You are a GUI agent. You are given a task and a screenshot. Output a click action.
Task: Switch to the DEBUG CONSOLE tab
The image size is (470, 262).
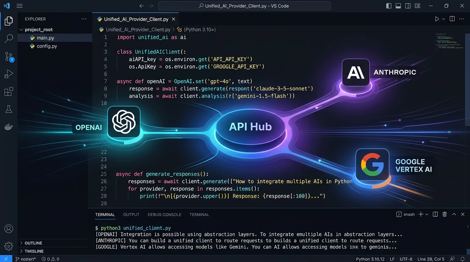(x=164, y=215)
